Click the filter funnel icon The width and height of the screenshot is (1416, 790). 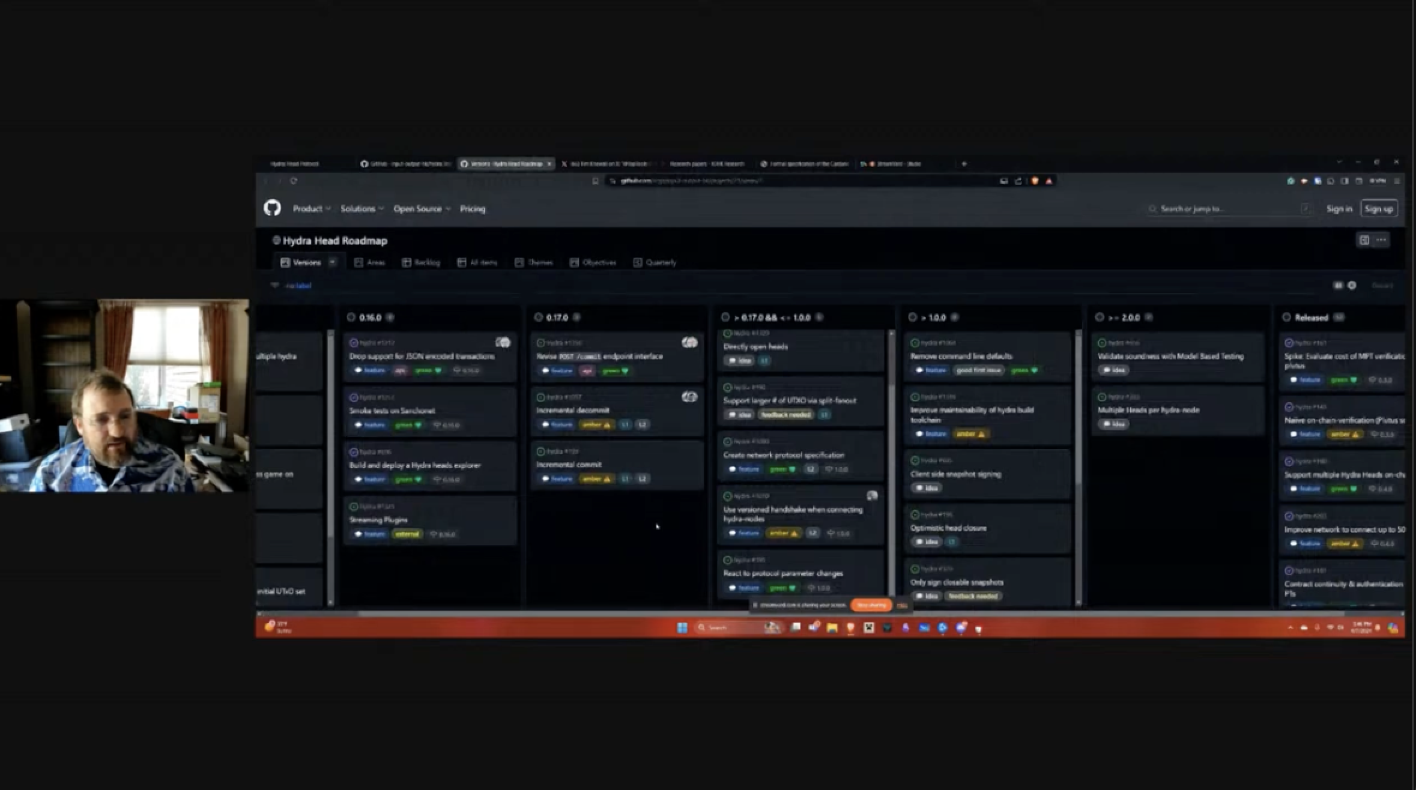click(x=275, y=285)
